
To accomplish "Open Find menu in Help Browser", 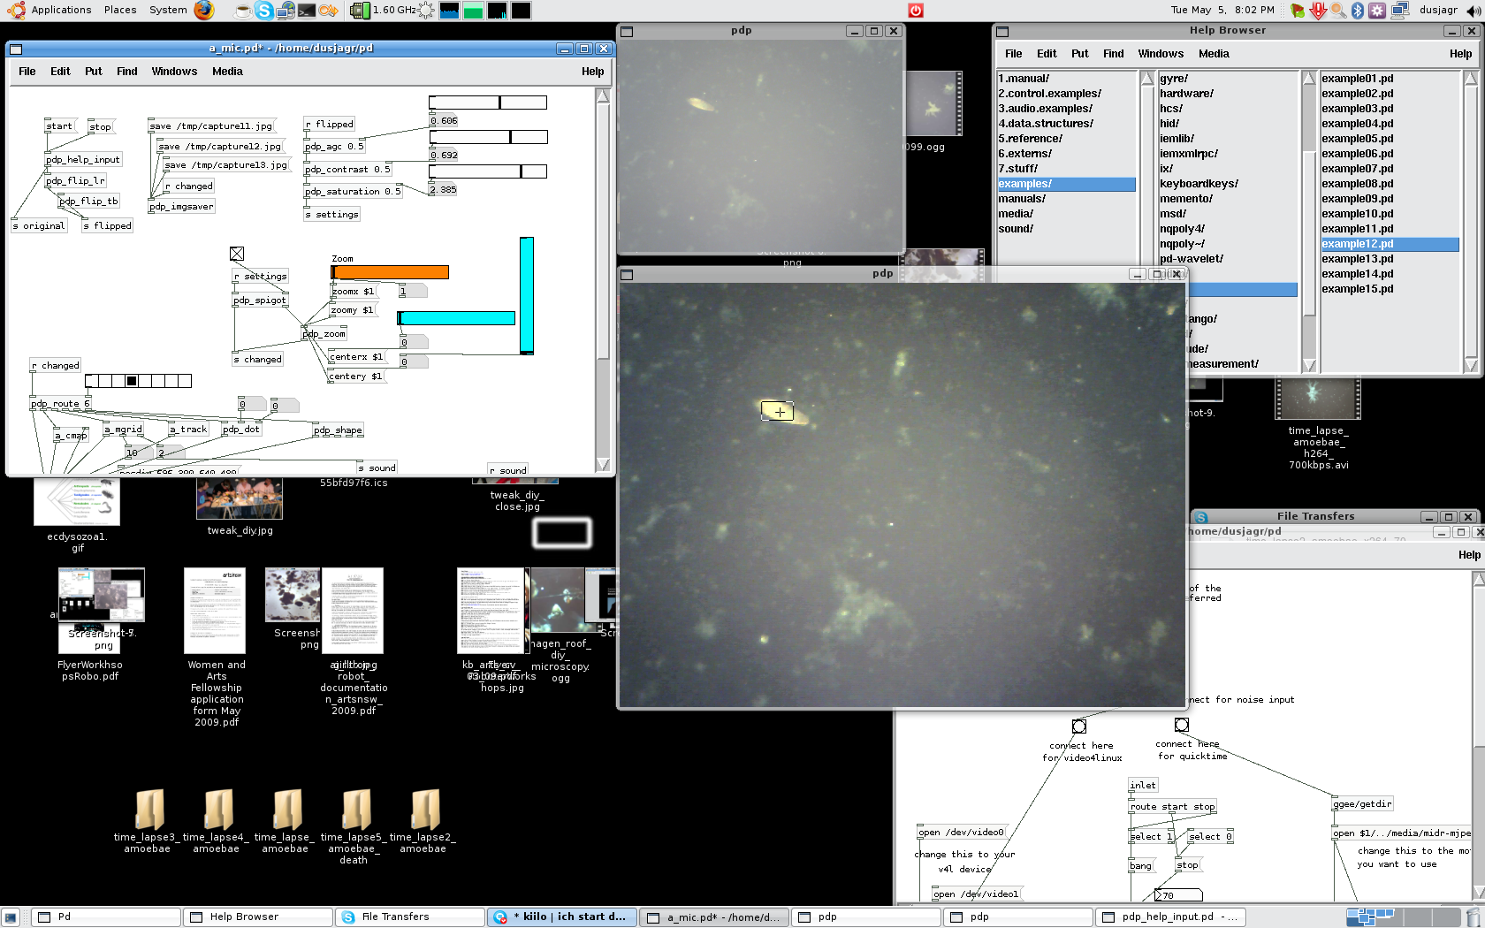I will [x=1114, y=54].
